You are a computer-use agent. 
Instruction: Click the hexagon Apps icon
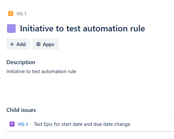(x=38, y=44)
